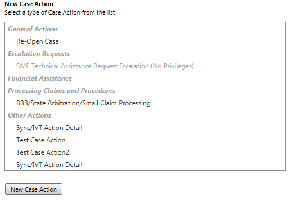The height and width of the screenshot is (204, 302).
Task: Click the 'Select a type of Case Action' instruction text
Action: pyautogui.click(x=60, y=13)
